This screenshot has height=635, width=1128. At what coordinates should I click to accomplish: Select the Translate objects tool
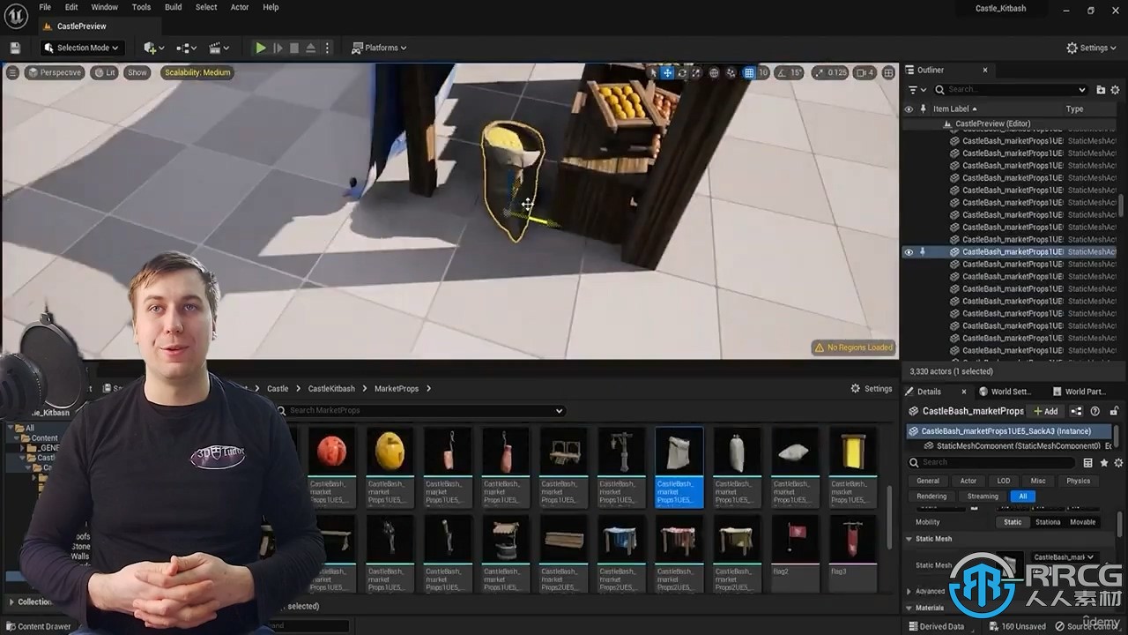(667, 72)
